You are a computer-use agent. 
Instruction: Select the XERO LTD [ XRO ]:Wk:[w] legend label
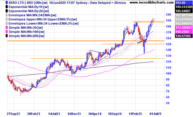click(28, 3)
